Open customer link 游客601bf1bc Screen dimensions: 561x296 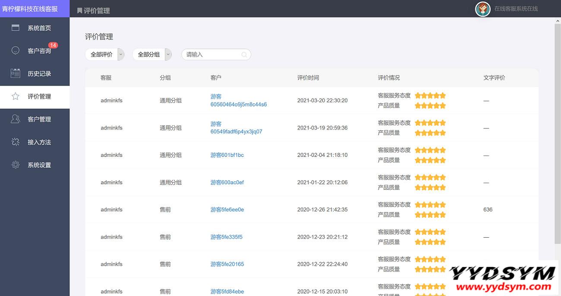[x=227, y=155]
